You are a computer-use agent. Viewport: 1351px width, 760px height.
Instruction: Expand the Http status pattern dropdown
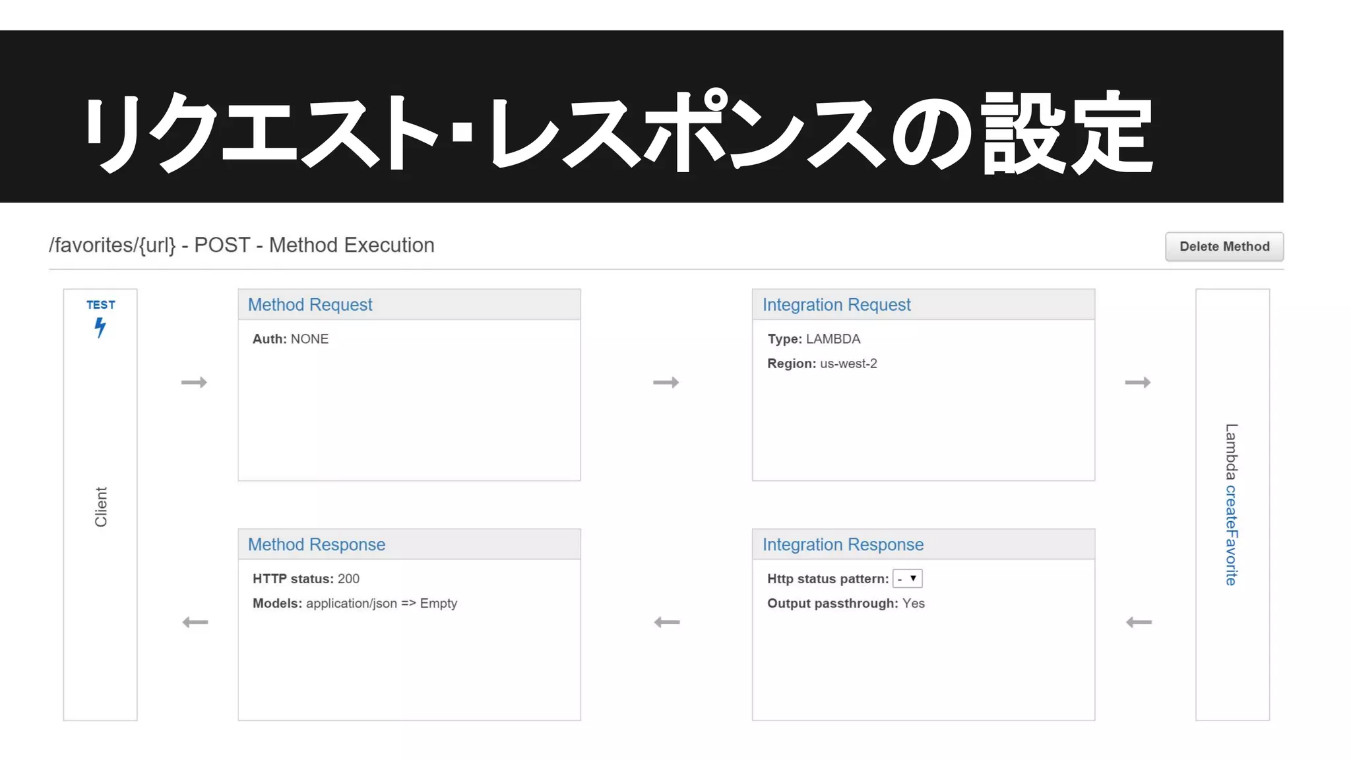(x=907, y=579)
